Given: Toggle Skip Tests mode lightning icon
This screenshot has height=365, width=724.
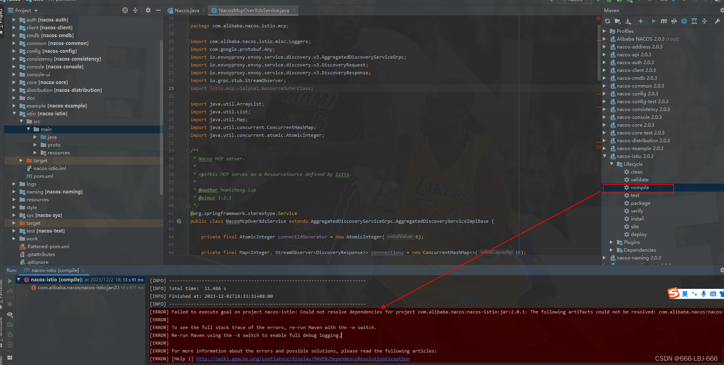Looking at the screenshot, I should tap(684, 21).
